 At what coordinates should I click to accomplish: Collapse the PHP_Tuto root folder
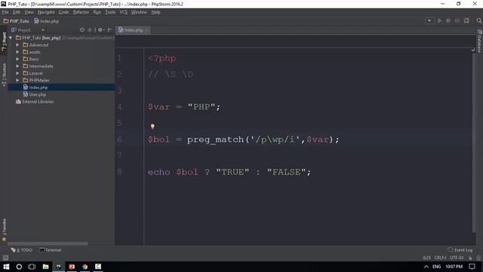(x=11, y=38)
